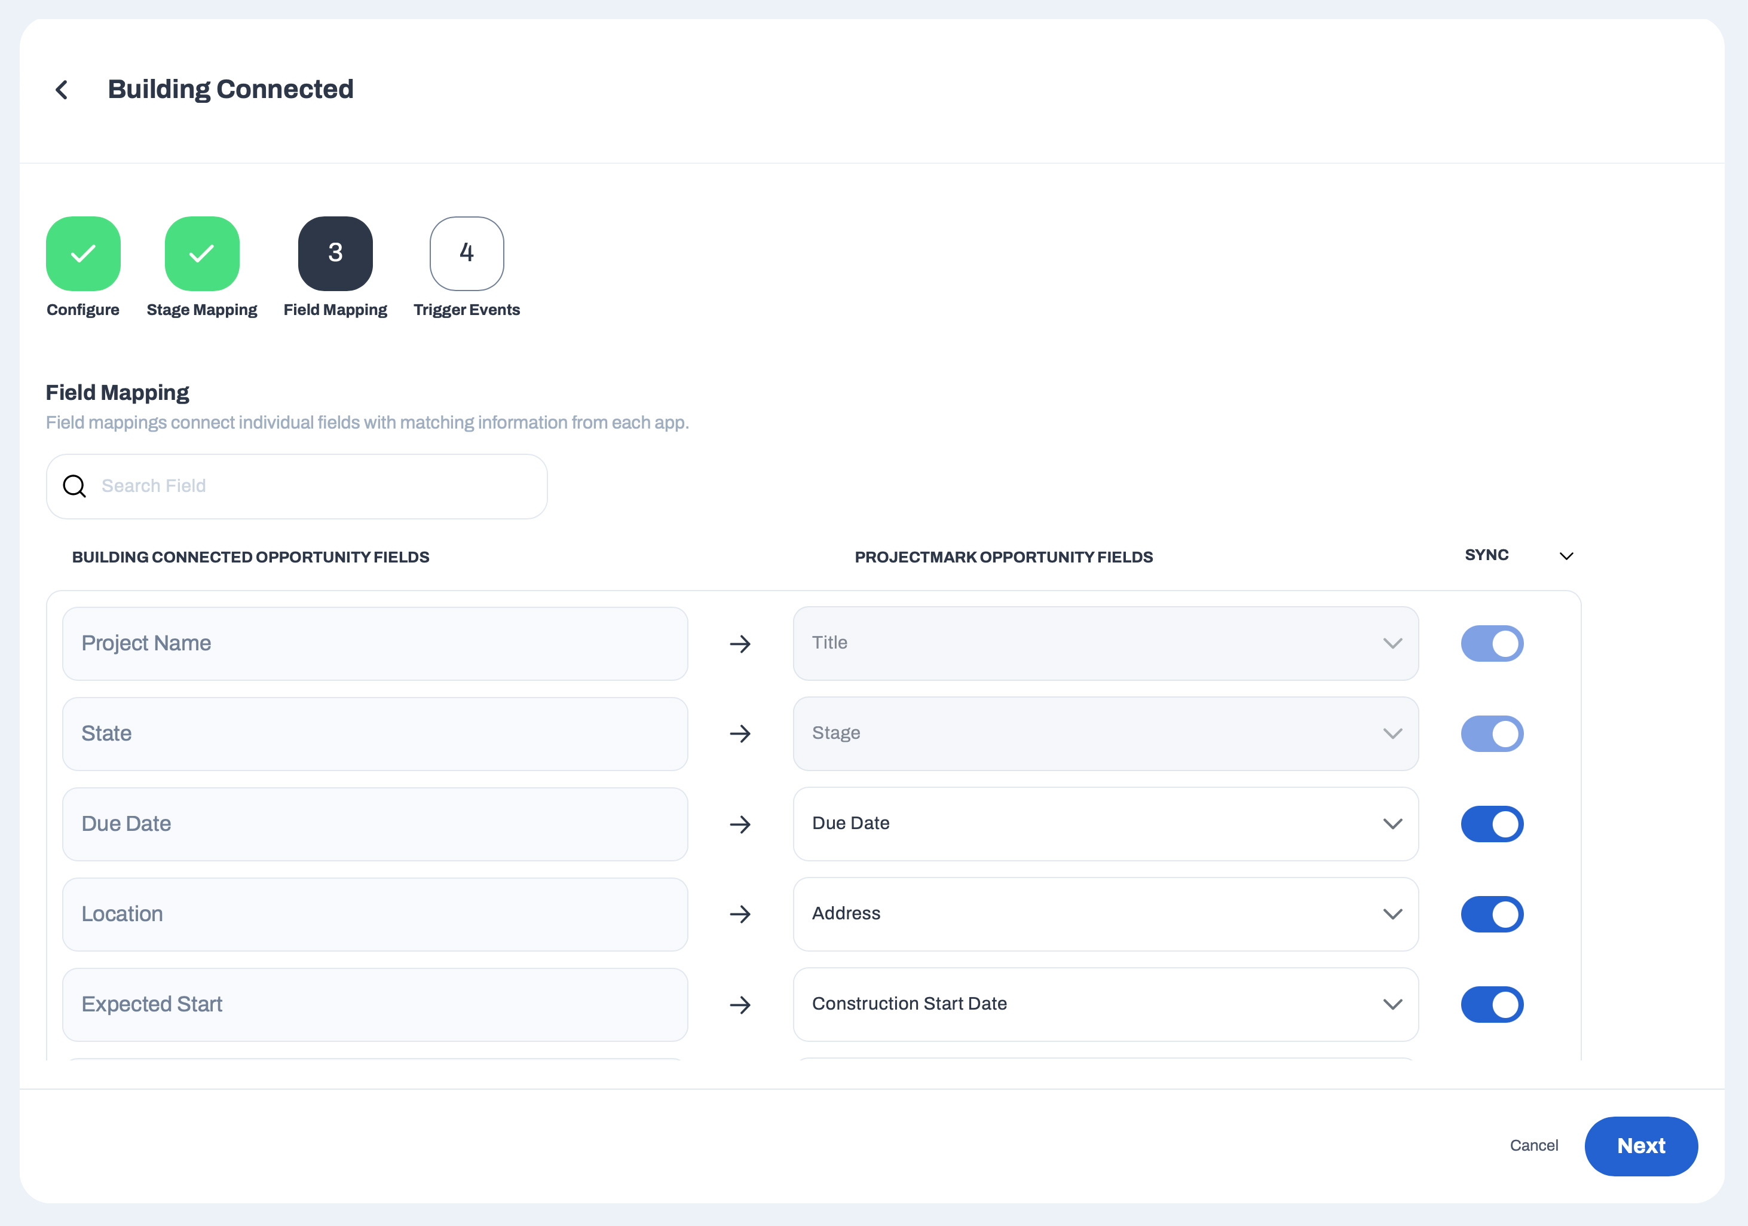1748x1226 pixels.
Task: Click the Configure step checkmark icon
Action: (x=83, y=253)
